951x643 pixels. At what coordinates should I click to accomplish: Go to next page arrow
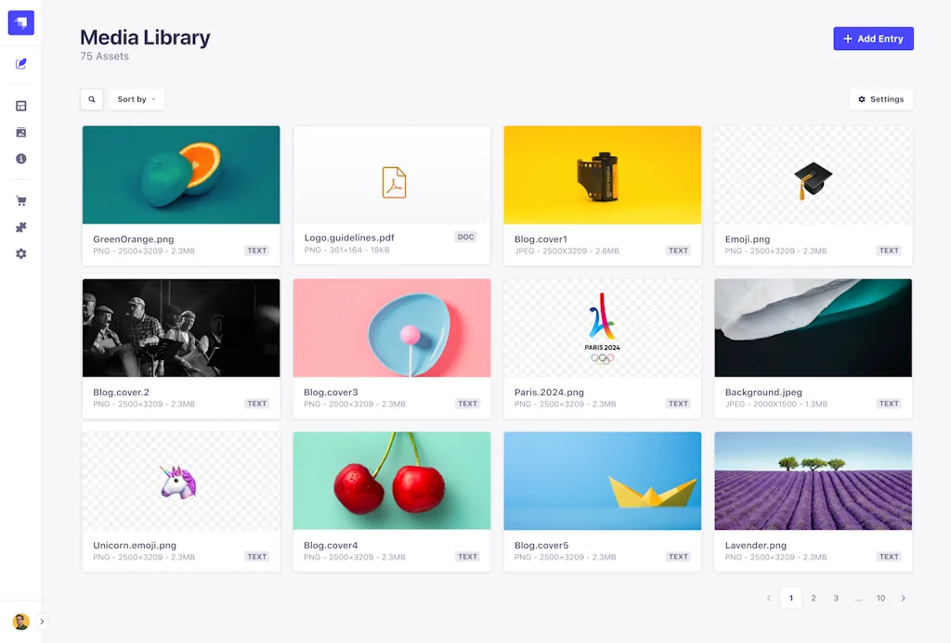903,598
